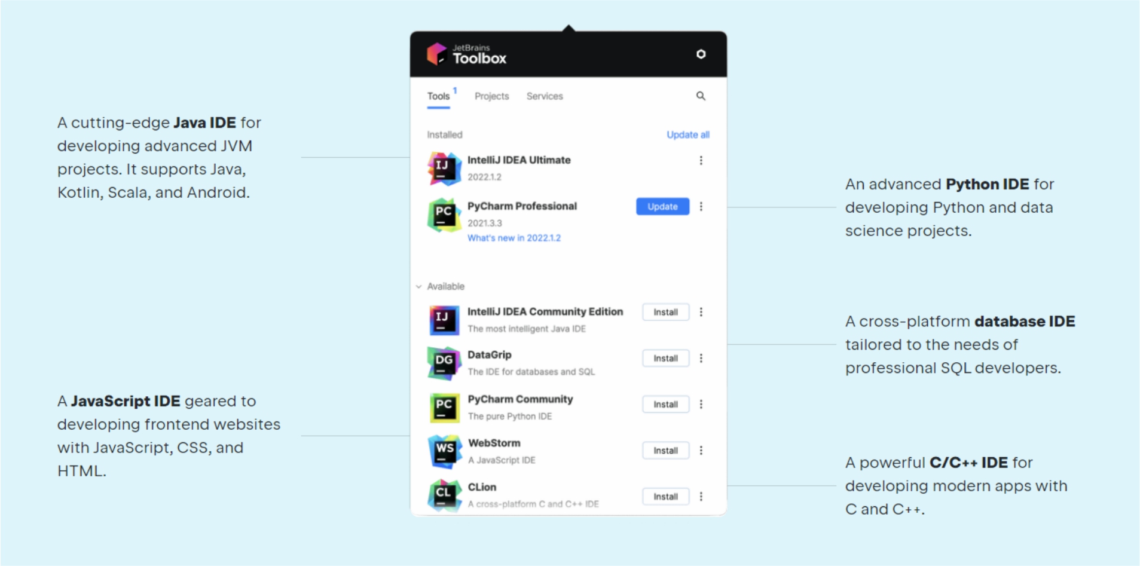The width and height of the screenshot is (1140, 566).
Task: Open What's new in 2022.1.2
Action: [x=514, y=237]
